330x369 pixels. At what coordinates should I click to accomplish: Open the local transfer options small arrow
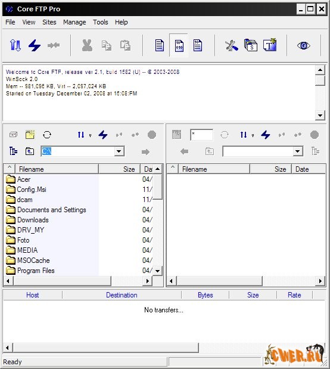point(90,135)
